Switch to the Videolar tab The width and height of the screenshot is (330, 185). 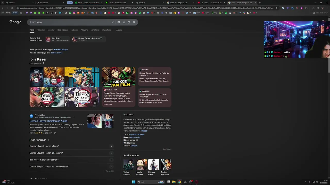click(51, 30)
